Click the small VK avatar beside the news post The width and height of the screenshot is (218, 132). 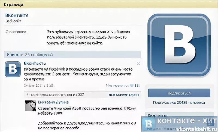[13, 69]
